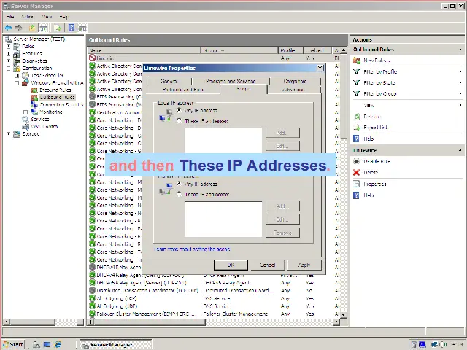Click the Export List icon in Actions pane
Screen dimensions: 467x350
[x=357, y=128]
